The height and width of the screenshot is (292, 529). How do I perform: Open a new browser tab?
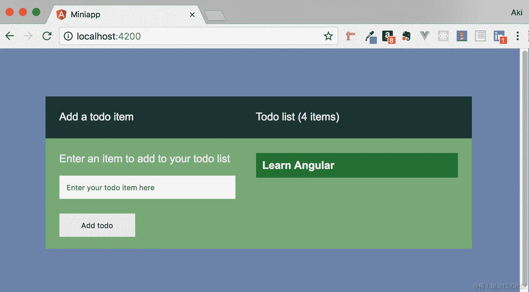tap(215, 16)
